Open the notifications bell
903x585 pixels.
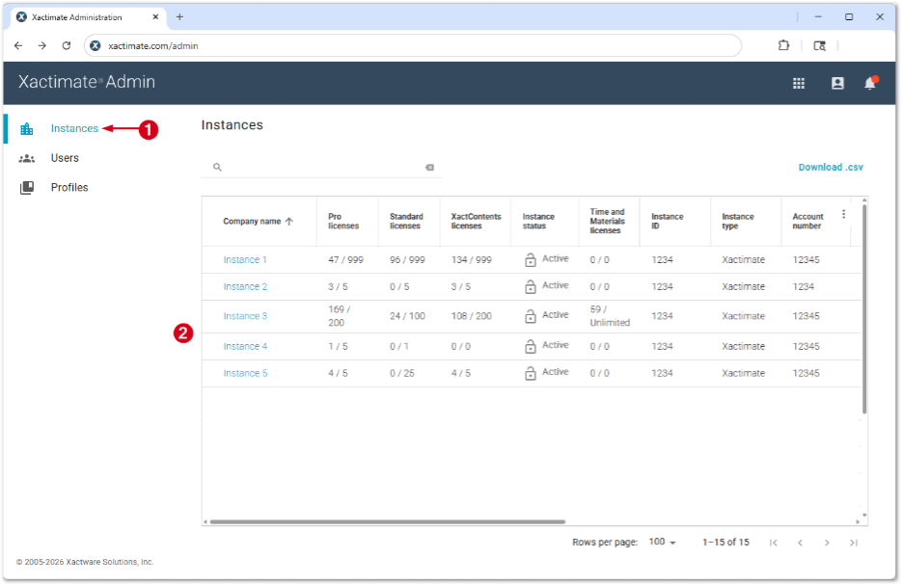coord(870,84)
